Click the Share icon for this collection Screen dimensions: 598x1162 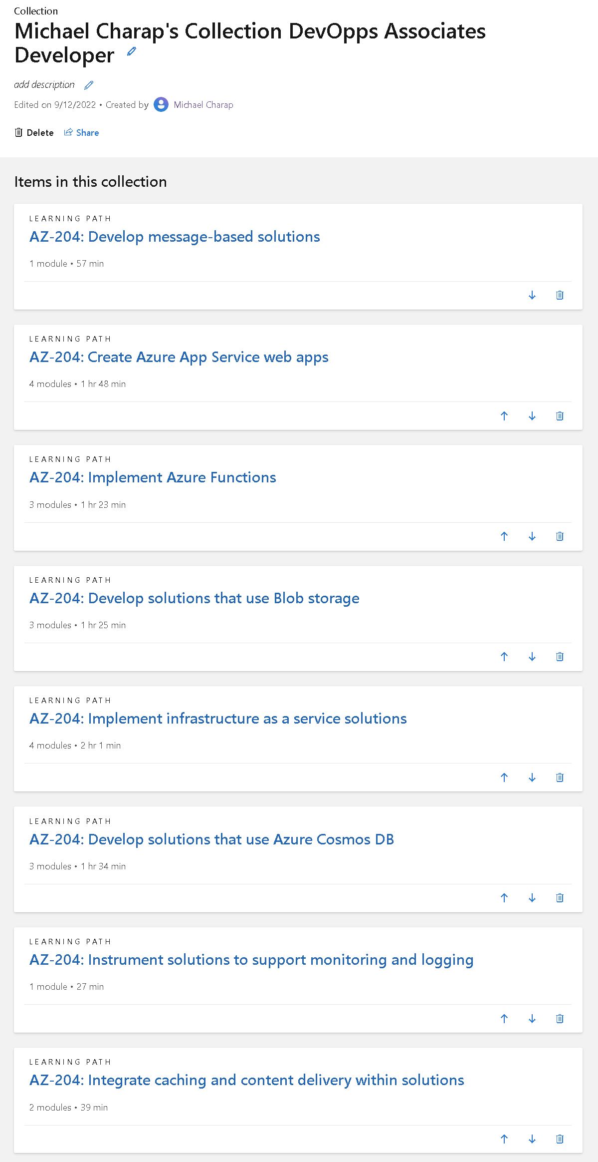(68, 132)
